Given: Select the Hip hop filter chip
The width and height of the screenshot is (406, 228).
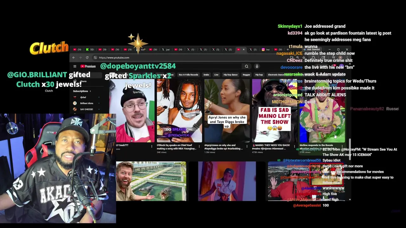Looking at the screenshot, I should (259, 75).
